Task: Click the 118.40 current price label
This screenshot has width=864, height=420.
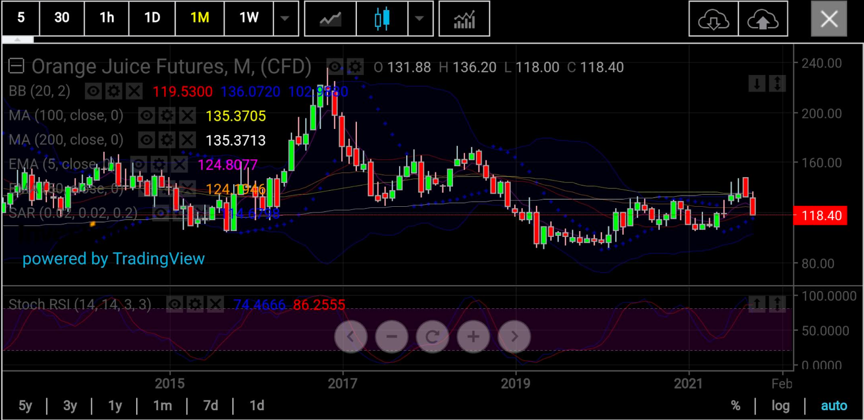Action: click(821, 215)
